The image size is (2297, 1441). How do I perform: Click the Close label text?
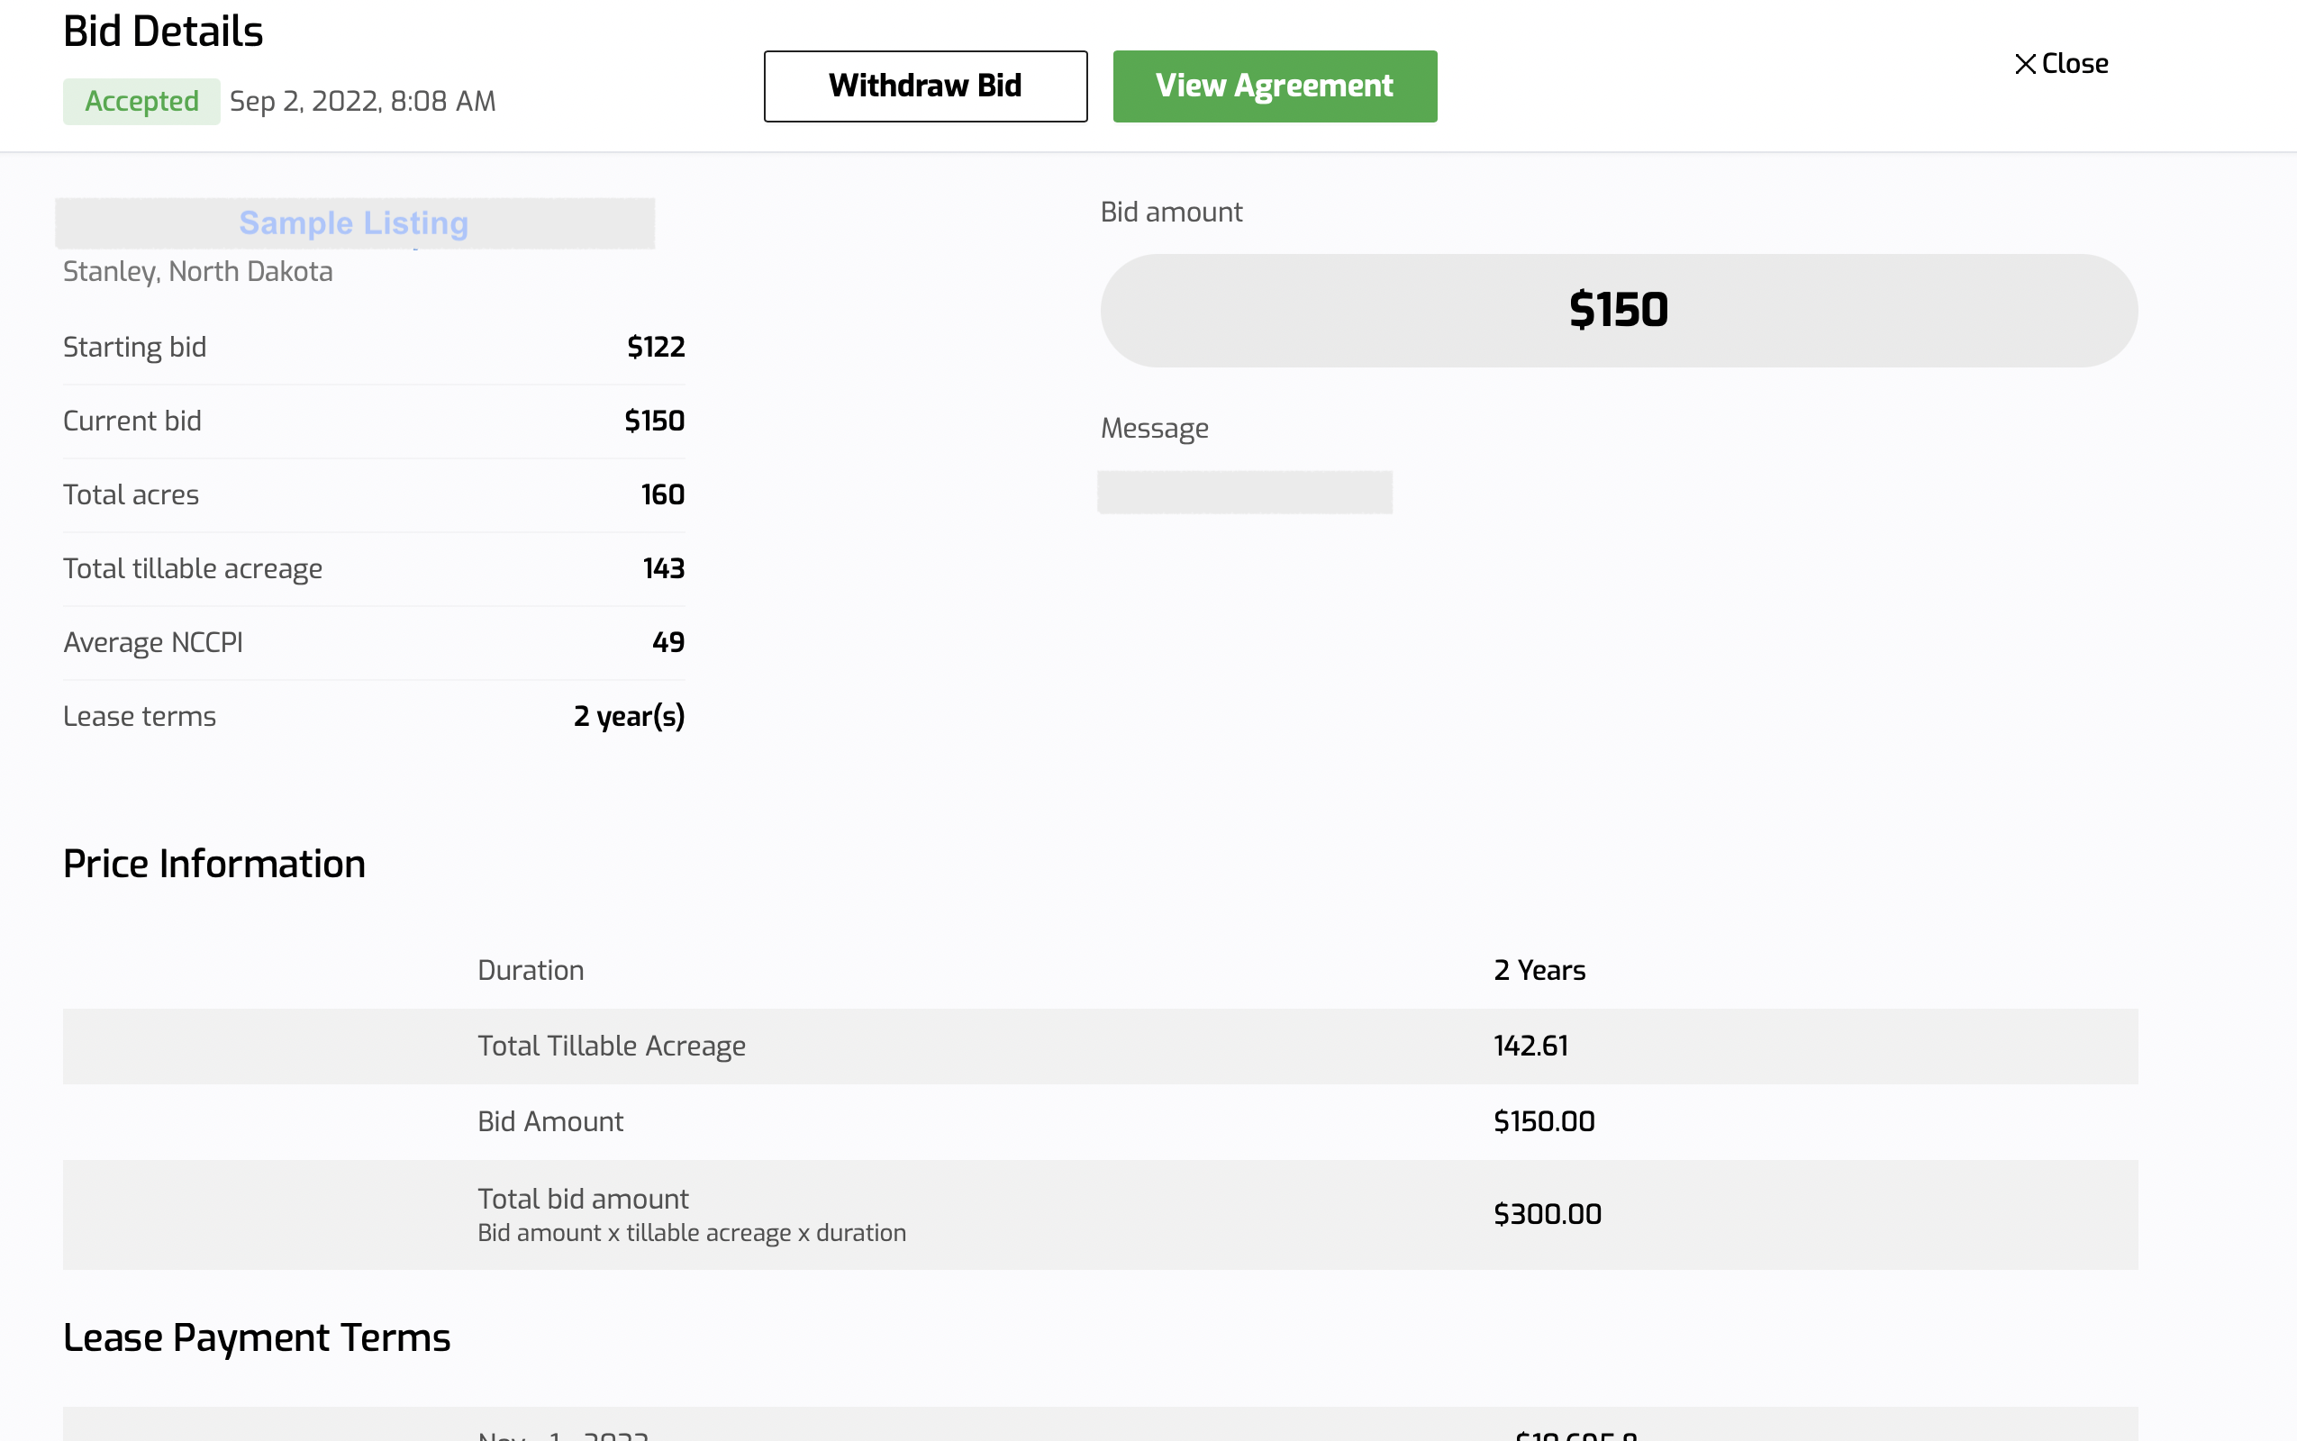click(x=2075, y=64)
